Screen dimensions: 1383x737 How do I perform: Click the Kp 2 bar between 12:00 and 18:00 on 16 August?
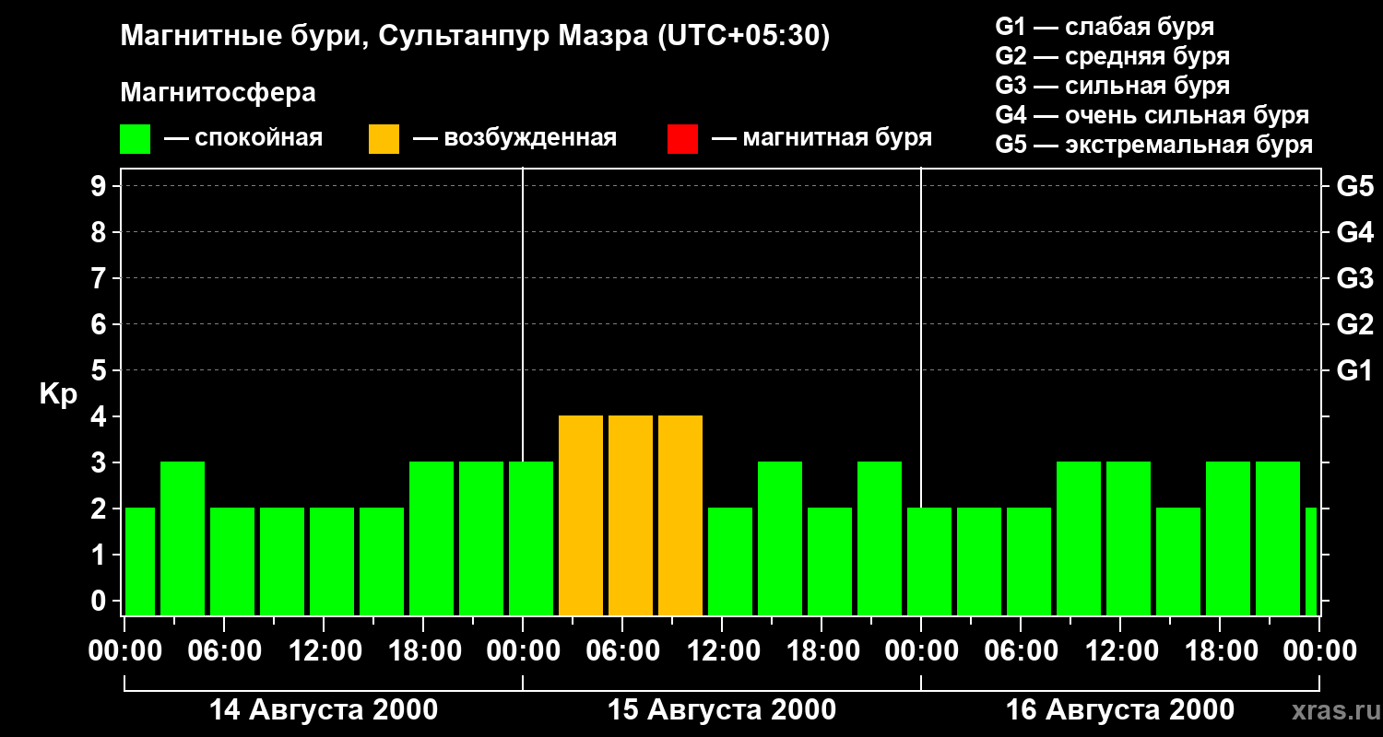[1178, 561]
